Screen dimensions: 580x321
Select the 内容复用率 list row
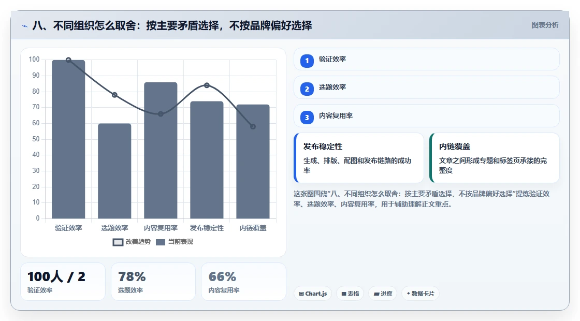(427, 116)
